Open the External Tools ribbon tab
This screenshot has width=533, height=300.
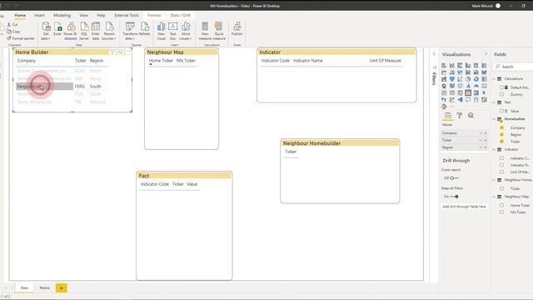(x=127, y=15)
